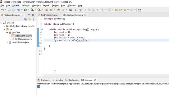Open the File menu

pyautogui.click(x=2, y=6)
